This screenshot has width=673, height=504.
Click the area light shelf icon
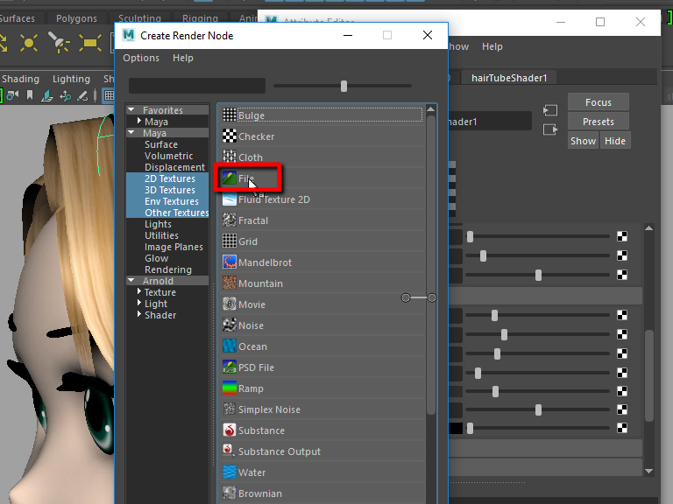click(x=89, y=43)
